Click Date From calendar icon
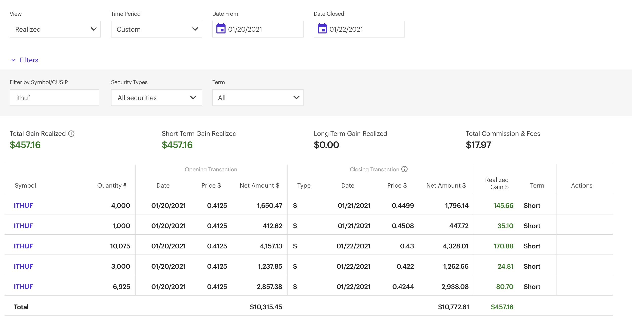Screen dimensions: 632x327 point(221,29)
